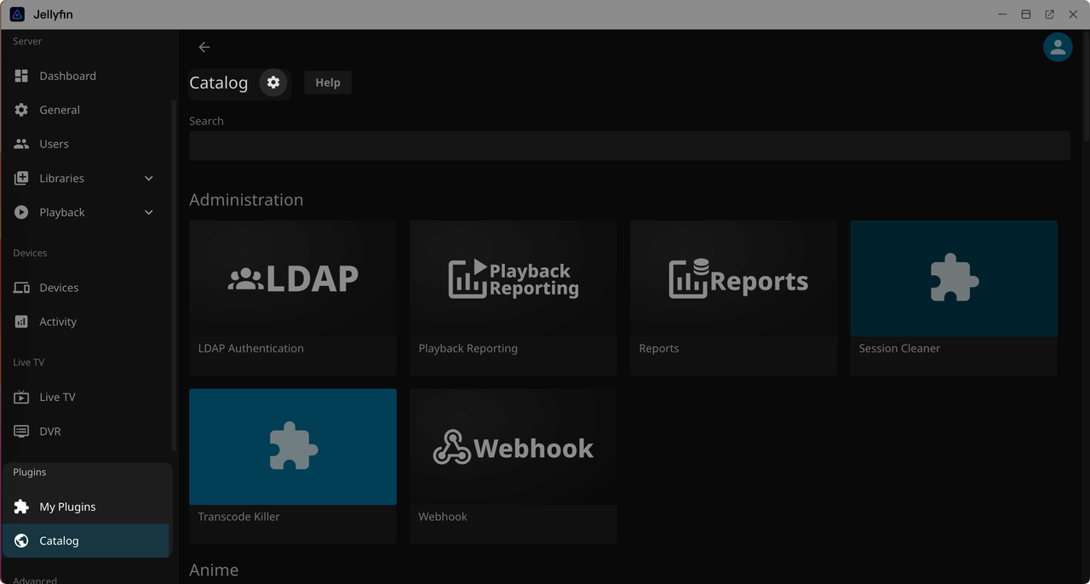Viewport: 1090px width, 584px height.
Task: Open the DVR settings page
Action: [x=50, y=432]
